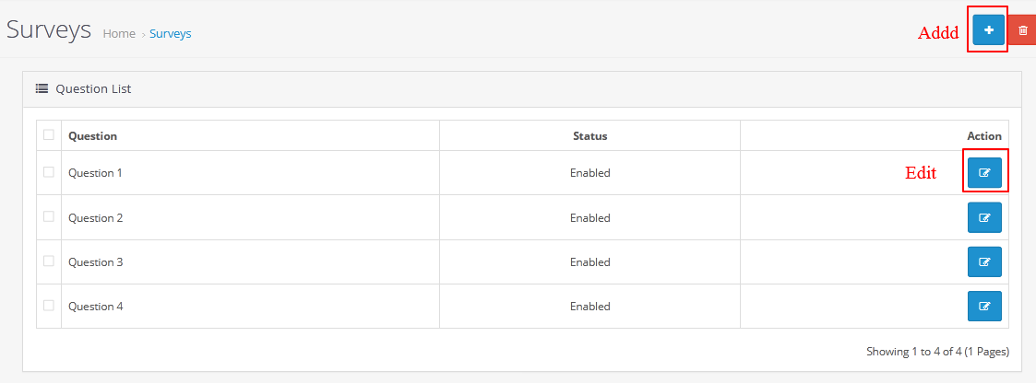Check the box for Question 1
The image size is (1036, 383).
tap(48, 172)
